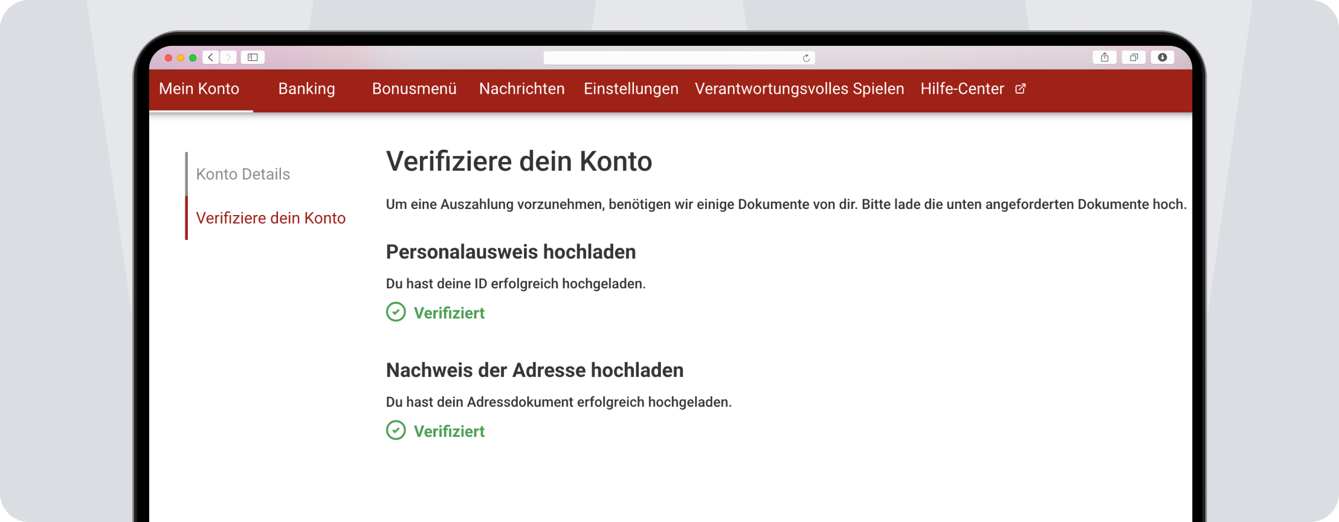1339x522 pixels.
Task: Click the text 'Du hast dein Adressdokument erfolgreich hochgeladen.'
Action: (x=559, y=402)
